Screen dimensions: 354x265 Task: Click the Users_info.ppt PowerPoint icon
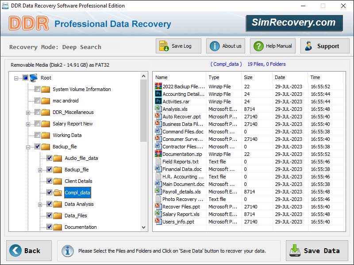tap(158, 221)
